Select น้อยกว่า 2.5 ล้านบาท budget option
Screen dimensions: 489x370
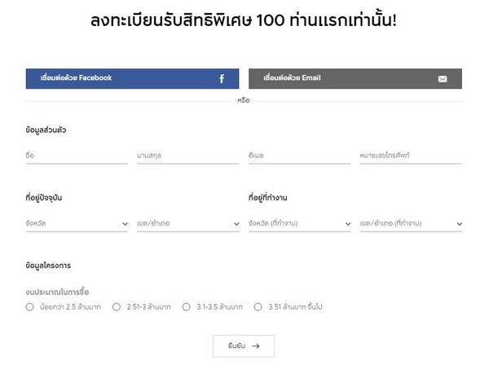tap(30, 307)
